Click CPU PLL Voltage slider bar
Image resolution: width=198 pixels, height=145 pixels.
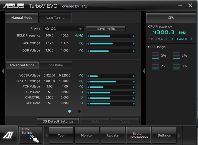coord(111,82)
